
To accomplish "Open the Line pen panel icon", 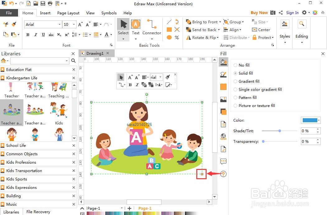I will pyautogui.click(x=223, y=74).
